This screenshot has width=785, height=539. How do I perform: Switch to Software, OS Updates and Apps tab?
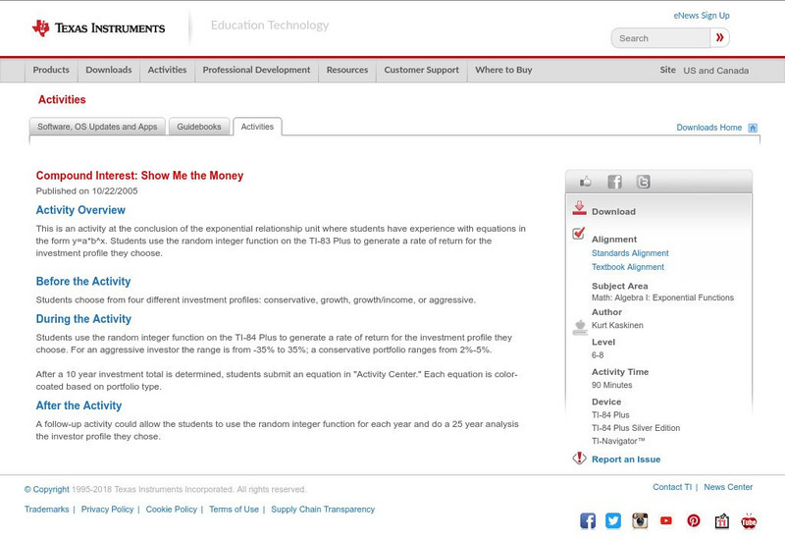coord(97,127)
